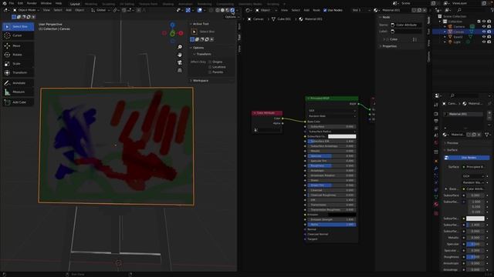Screen dimensions: 494x277
Task: Open the Render menu
Action: point(32,3)
